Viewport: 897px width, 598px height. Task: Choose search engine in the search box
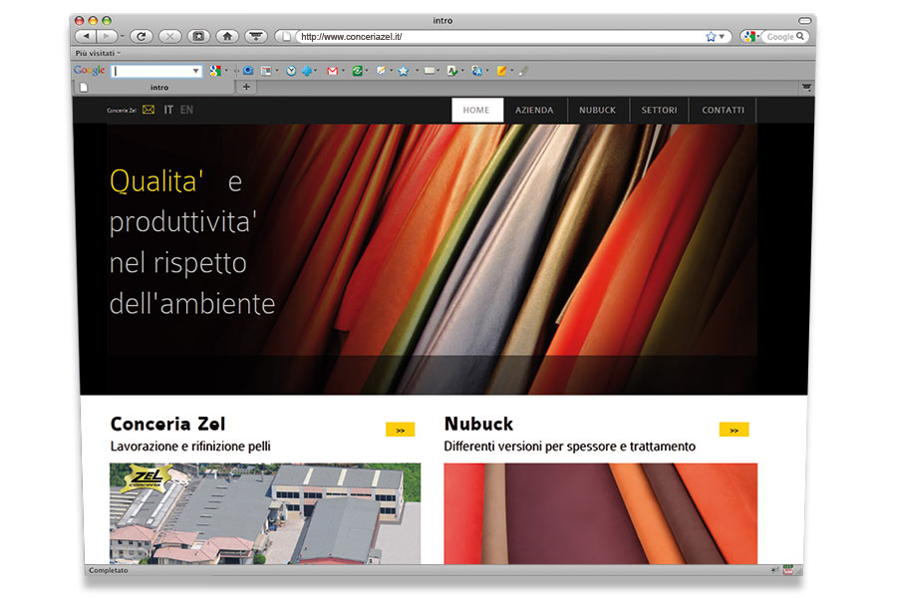click(x=751, y=37)
